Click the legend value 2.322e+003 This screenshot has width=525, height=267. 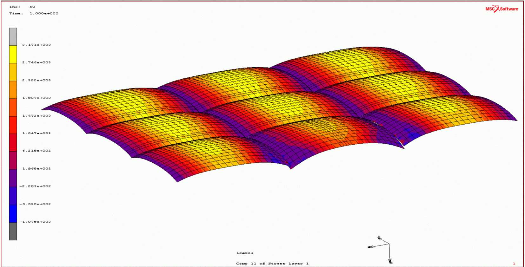click(37, 80)
